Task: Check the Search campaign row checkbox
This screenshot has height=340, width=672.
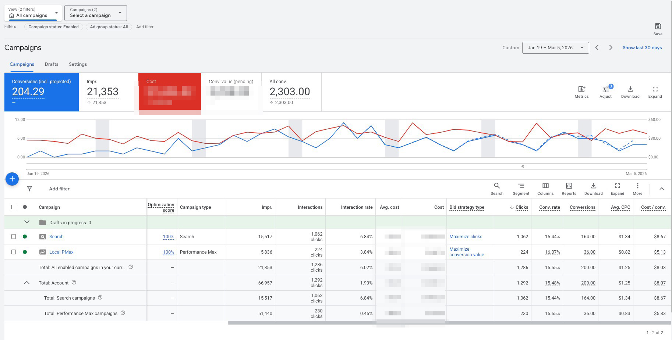Action: tap(14, 236)
